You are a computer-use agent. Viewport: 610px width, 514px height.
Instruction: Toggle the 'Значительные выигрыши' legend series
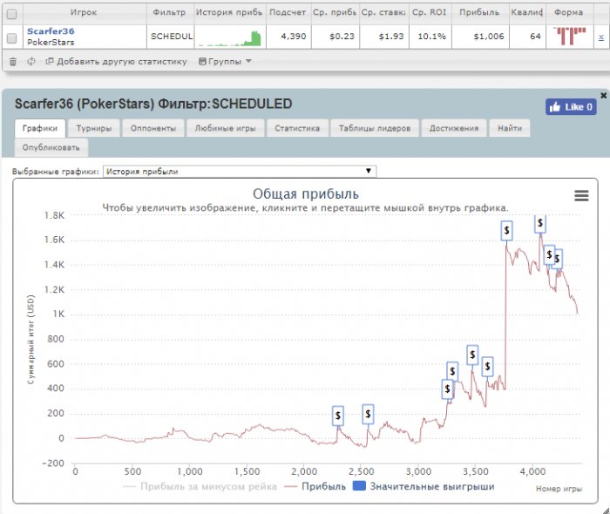click(424, 486)
